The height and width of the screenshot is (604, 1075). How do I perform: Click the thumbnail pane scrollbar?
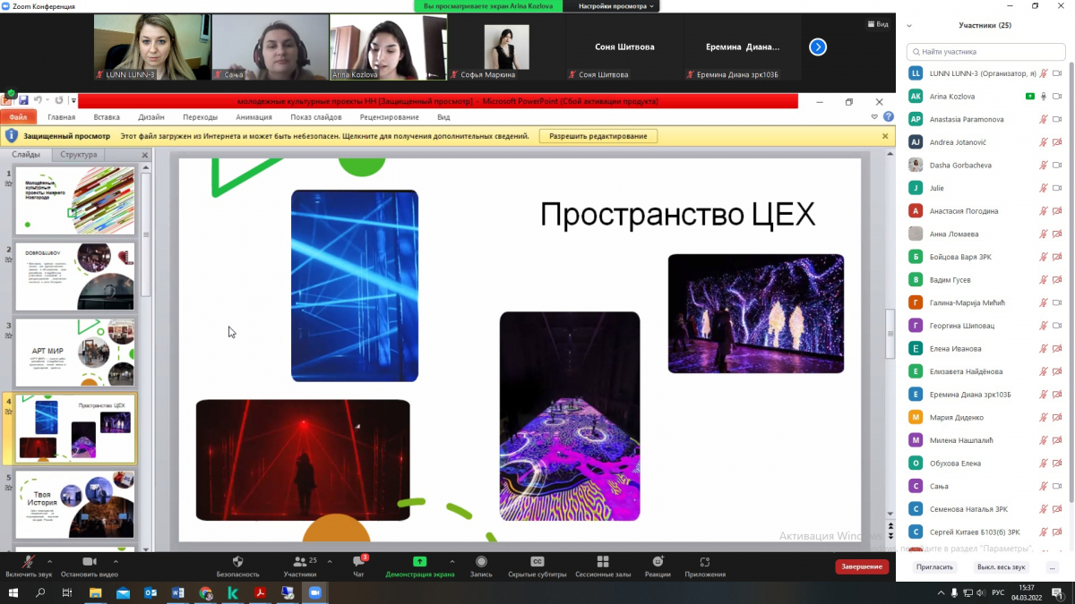point(146,234)
